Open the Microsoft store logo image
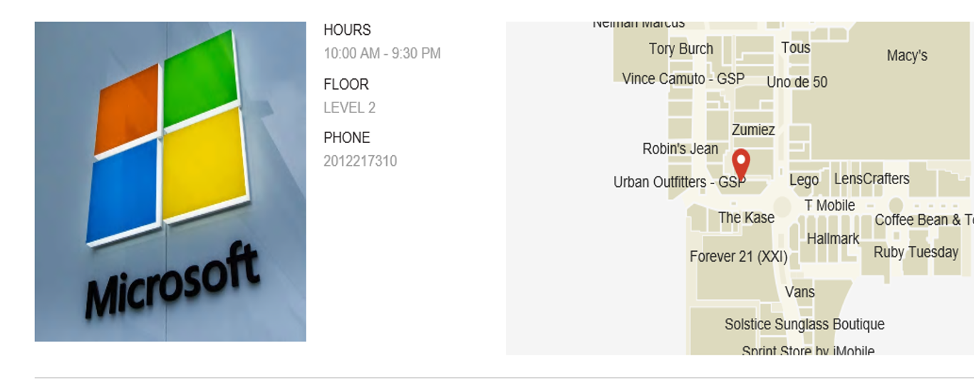This screenshot has width=974, height=389. pyautogui.click(x=170, y=181)
